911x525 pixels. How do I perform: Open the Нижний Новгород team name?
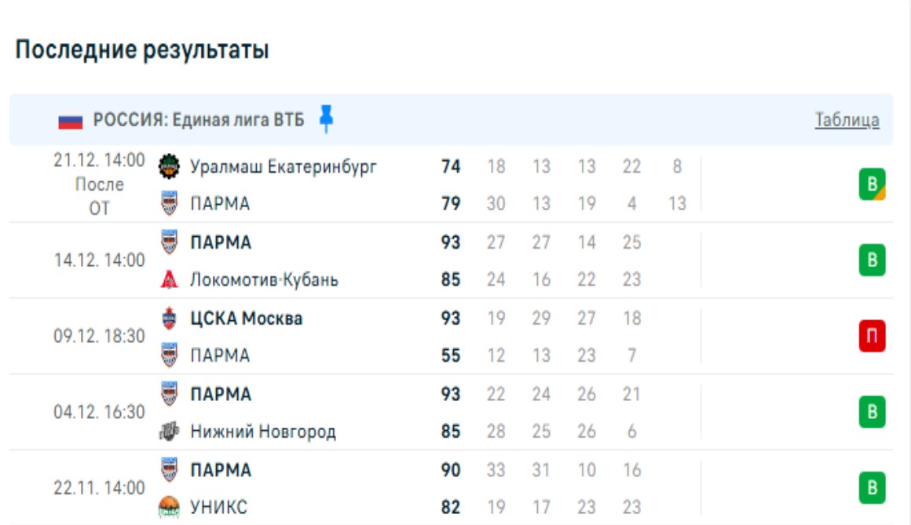coord(263,432)
